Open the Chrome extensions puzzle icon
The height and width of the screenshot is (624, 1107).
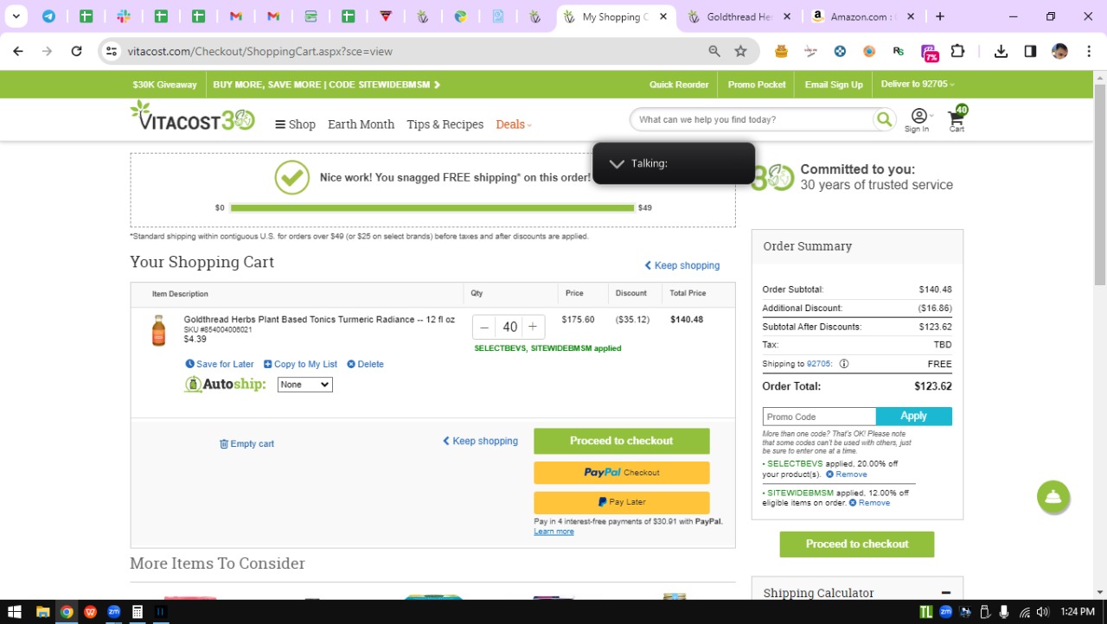point(957,51)
